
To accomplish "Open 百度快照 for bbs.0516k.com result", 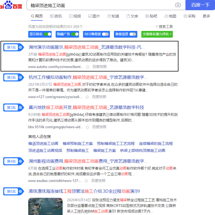I will [x=99, y=127].
